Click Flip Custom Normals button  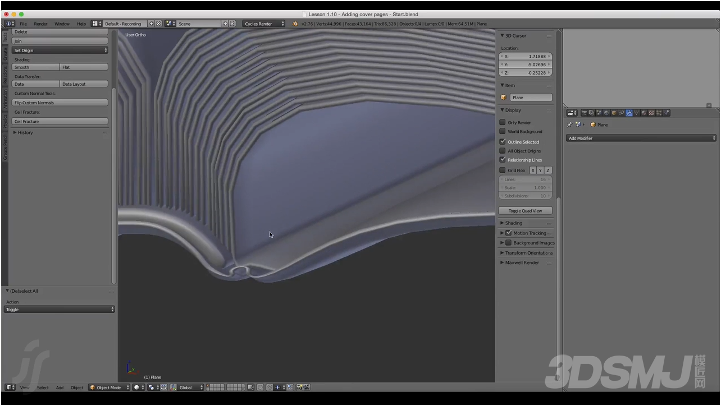click(60, 103)
